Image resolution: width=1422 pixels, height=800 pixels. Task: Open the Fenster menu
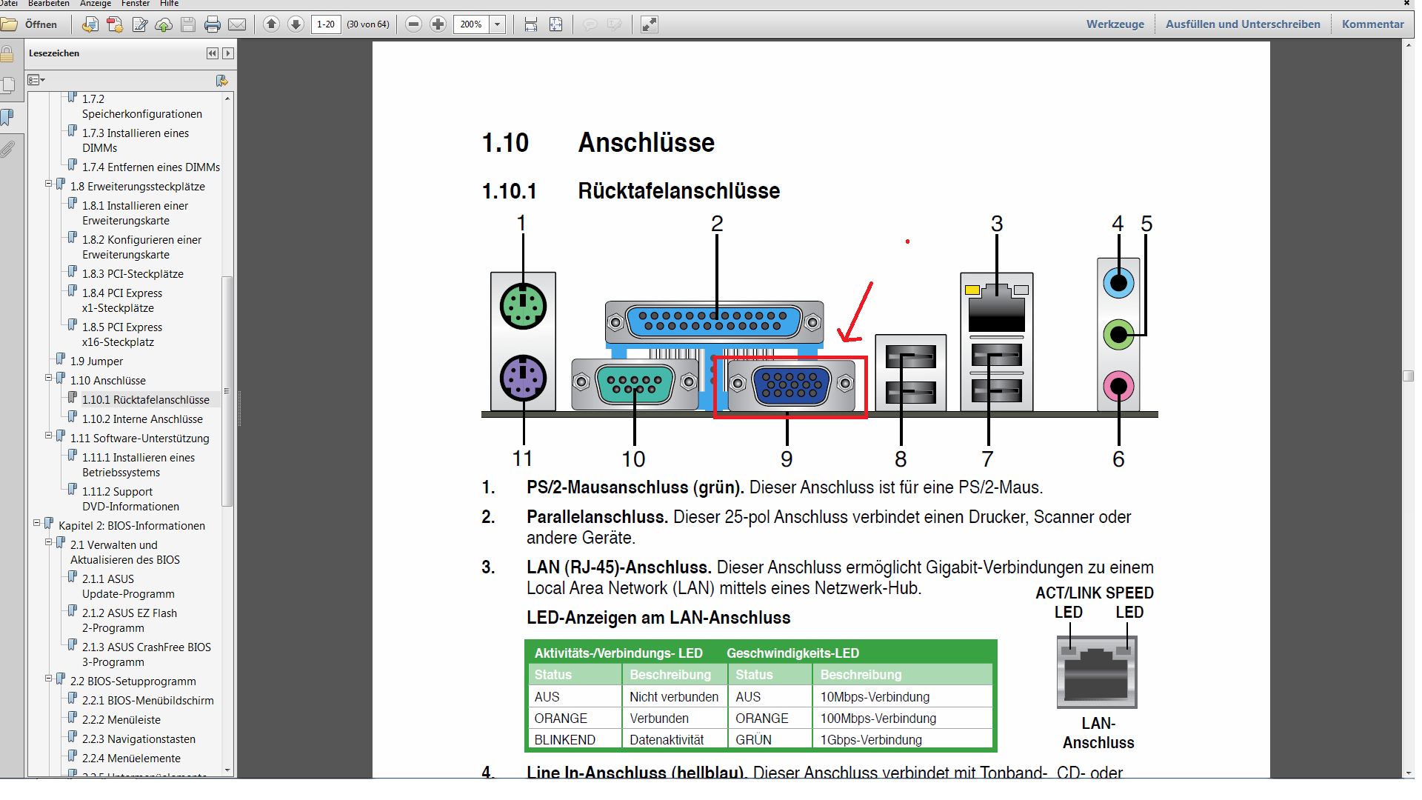click(136, 4)
